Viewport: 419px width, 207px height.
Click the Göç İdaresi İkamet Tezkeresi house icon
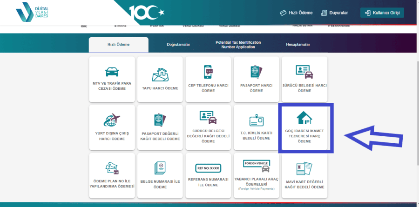tap(304, 118)
